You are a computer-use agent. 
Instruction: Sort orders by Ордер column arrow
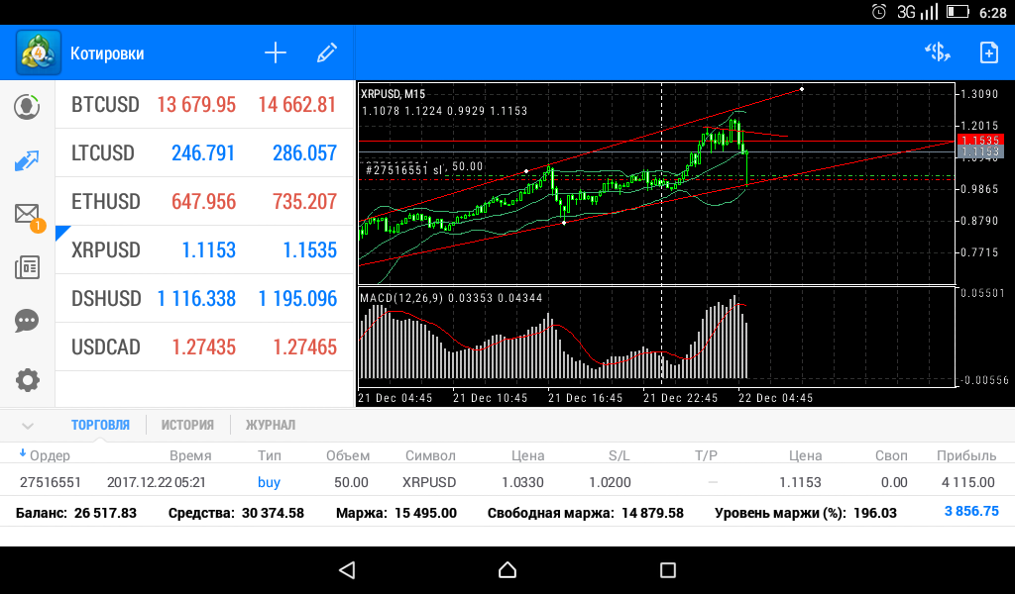pyautogui.click(x=23, y=453)
